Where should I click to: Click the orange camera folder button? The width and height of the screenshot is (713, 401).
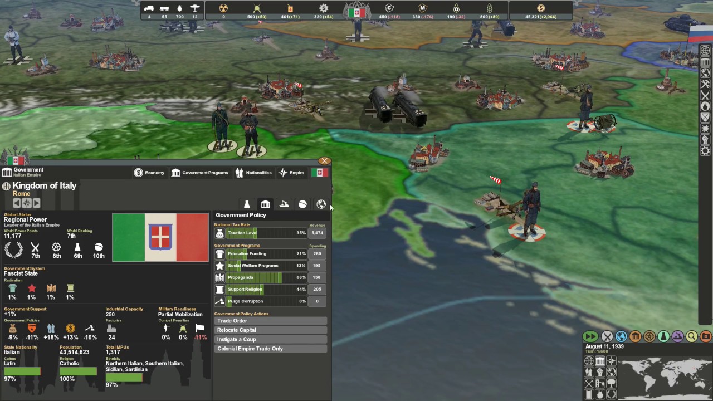[x=706, y=336]
